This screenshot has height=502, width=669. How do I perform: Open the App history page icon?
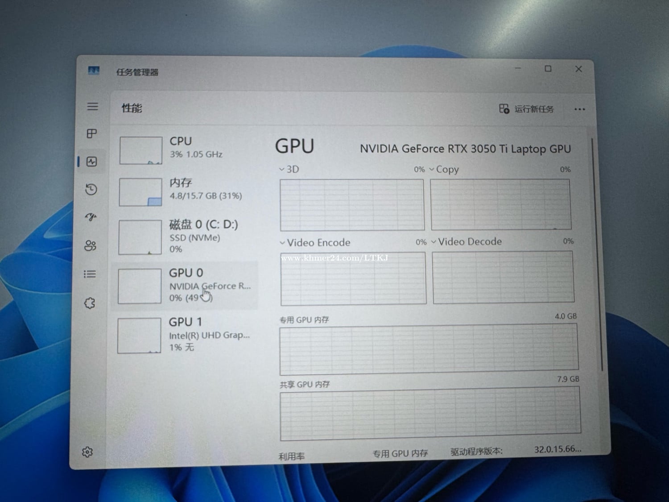(91, 190)
